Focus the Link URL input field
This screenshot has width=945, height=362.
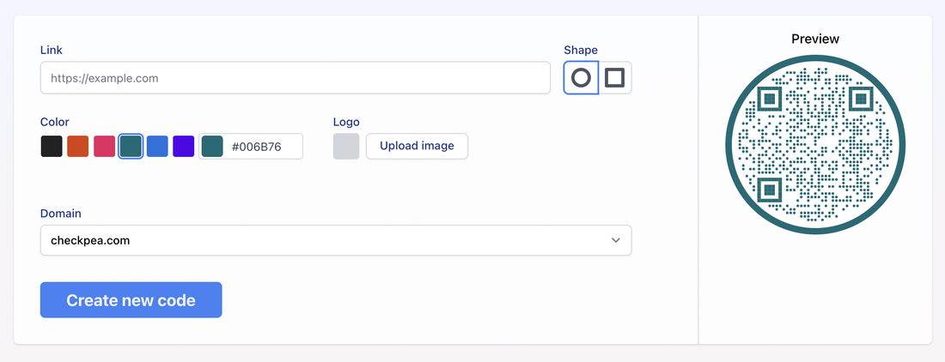(x=295, y=78)
